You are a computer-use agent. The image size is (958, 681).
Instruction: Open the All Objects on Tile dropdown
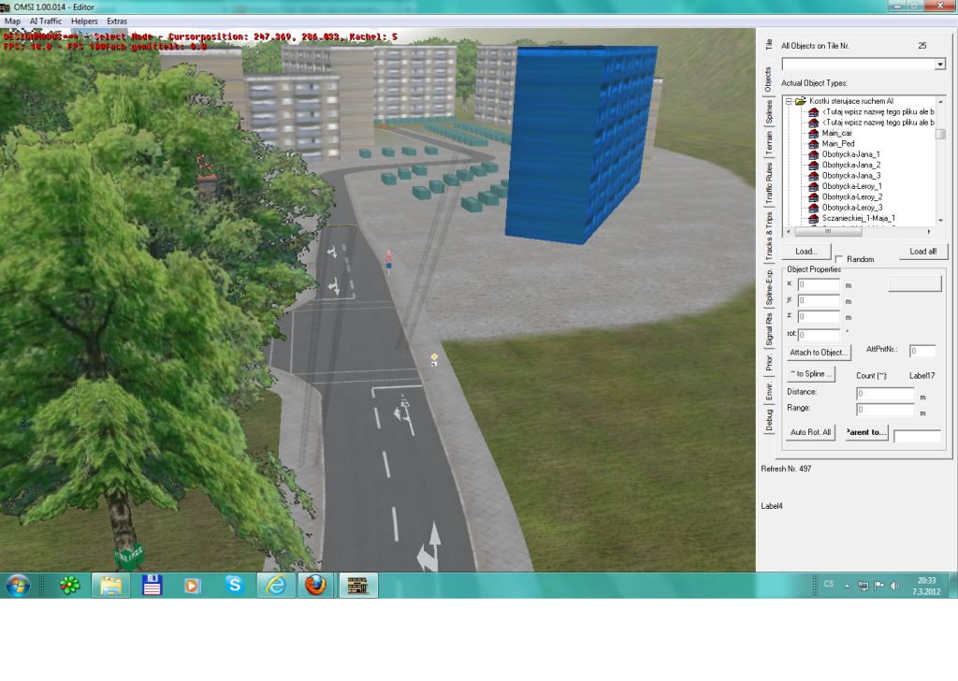coord(939,65)
